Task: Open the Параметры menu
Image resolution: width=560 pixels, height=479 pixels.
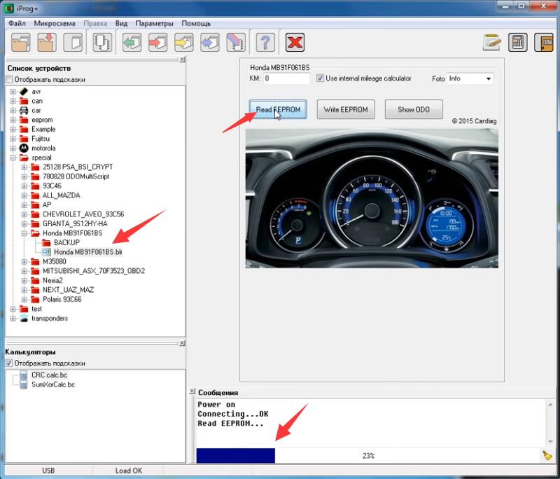Action: pyautogui.click(x=154, y=23)
